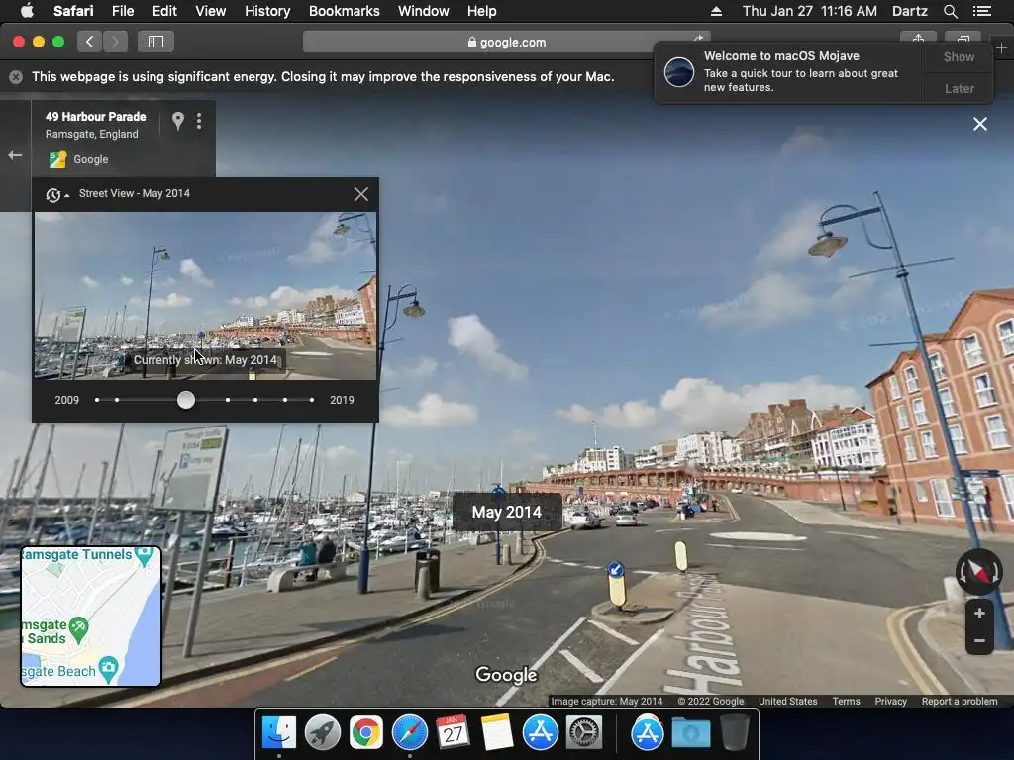Image resolution: width=1014 pixels, height=760 pixels.
Task: Close the Street View time travel panel
Action: [361, 194]
